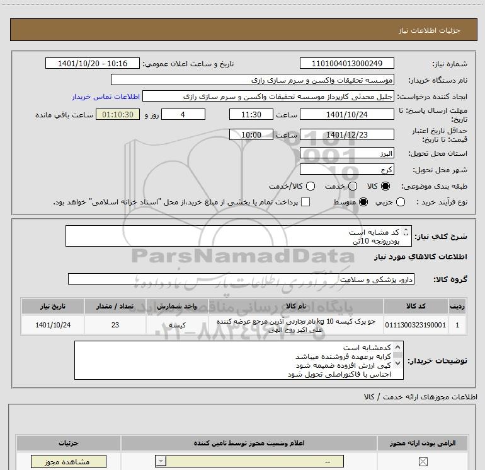Click the تاریخ نیاز column header
This screenshot has height=470, width=485.
point(53,306)
